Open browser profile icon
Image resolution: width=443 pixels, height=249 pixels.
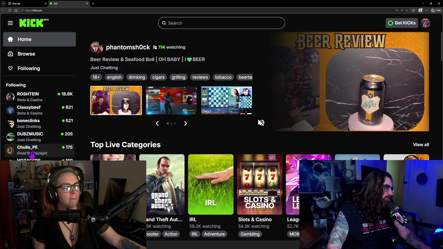click(x=420, y=10)
